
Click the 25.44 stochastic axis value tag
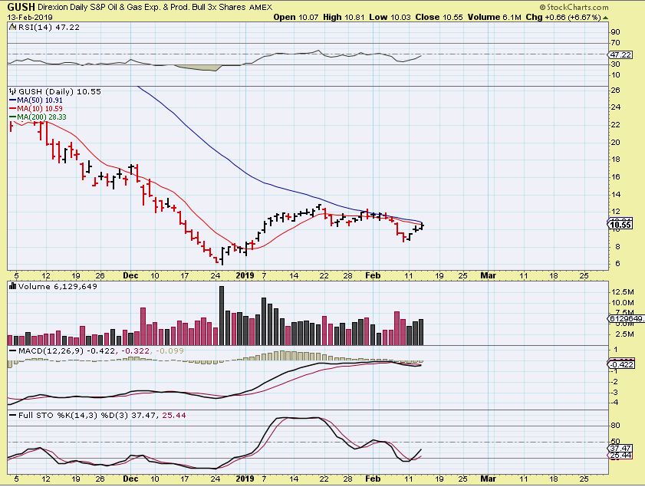pos(620,455)
